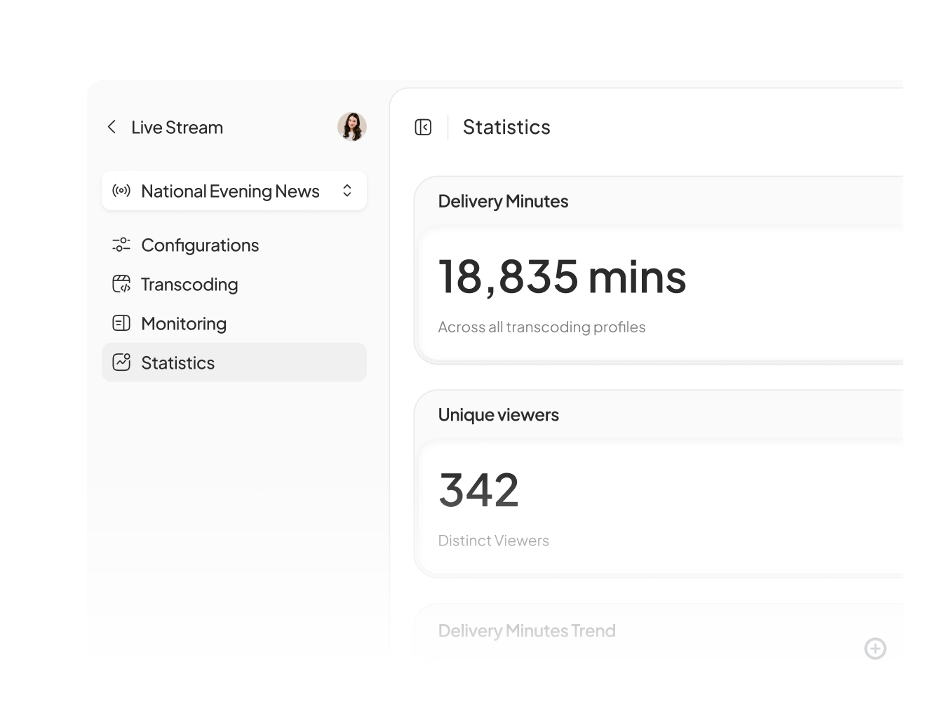Viewport: 928px width, 701px height.
Task: Click the Live Stream title text
Action: tap(177, 128)
